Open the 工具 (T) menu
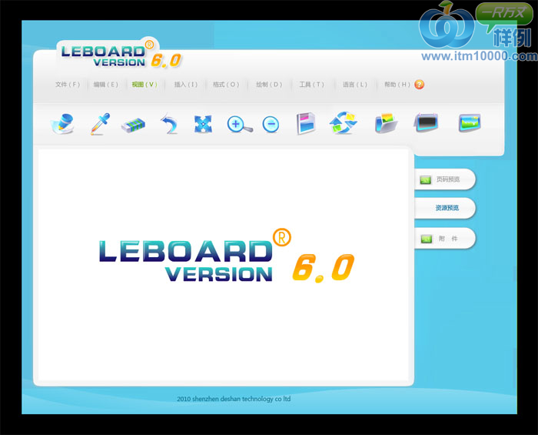Screen dimensions: 538x435 [311, 84]
